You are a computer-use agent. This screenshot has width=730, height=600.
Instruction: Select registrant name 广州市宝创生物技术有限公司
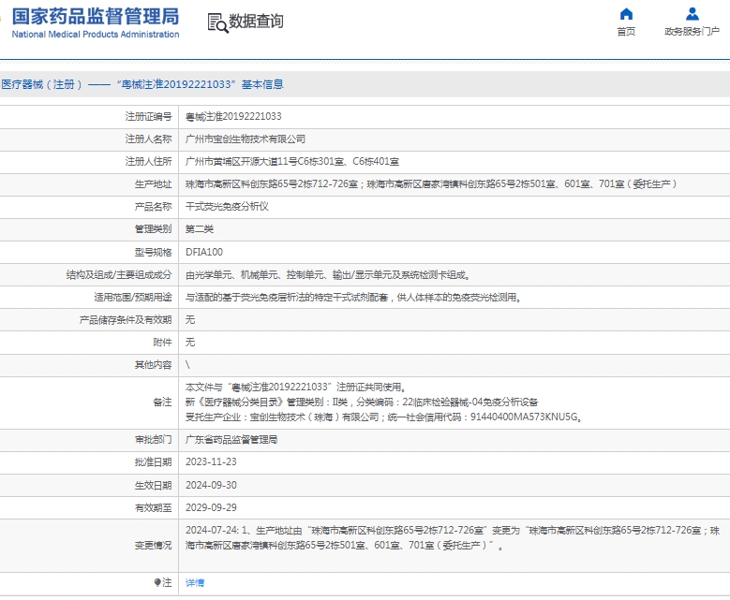point(246,139)
